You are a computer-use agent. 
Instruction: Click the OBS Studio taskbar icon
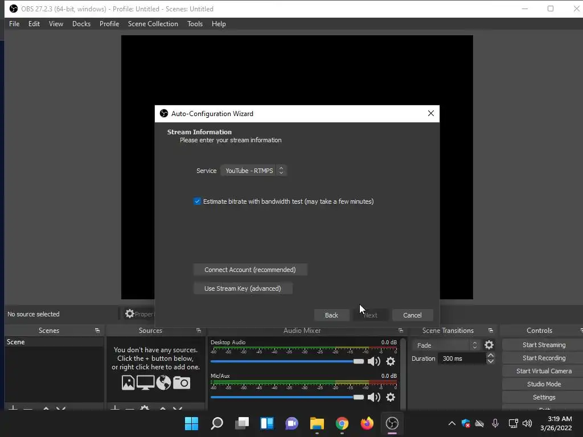[392, 423]
